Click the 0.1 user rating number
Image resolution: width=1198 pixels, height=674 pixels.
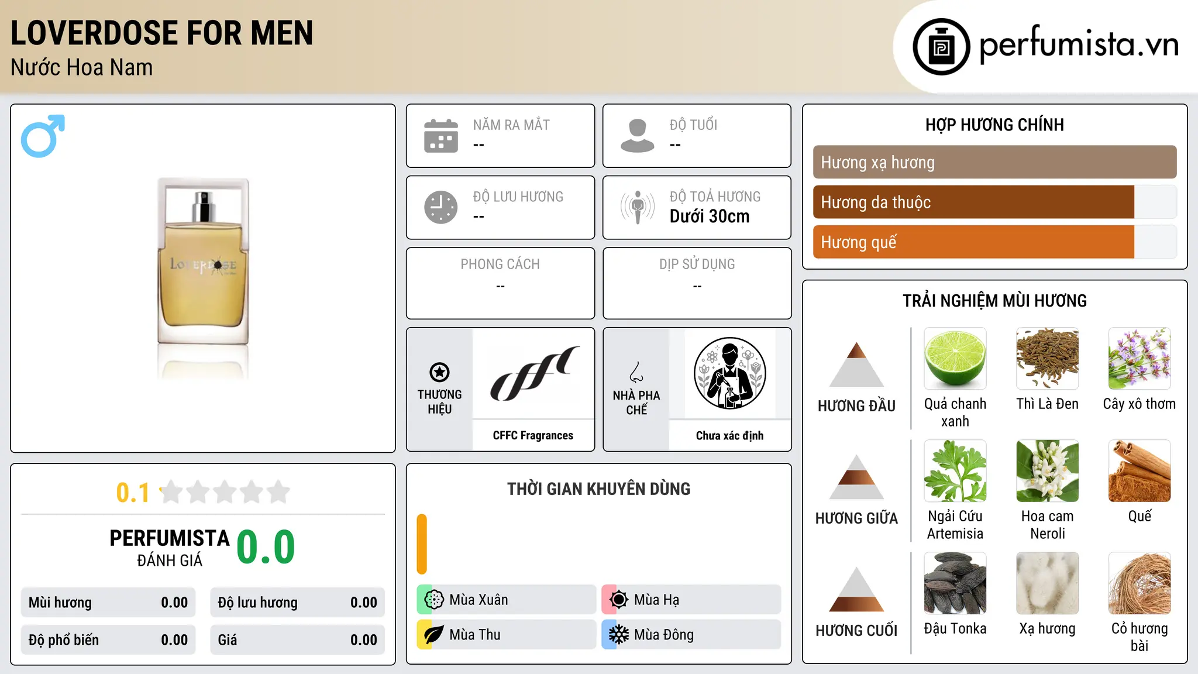tap(133, 493)
